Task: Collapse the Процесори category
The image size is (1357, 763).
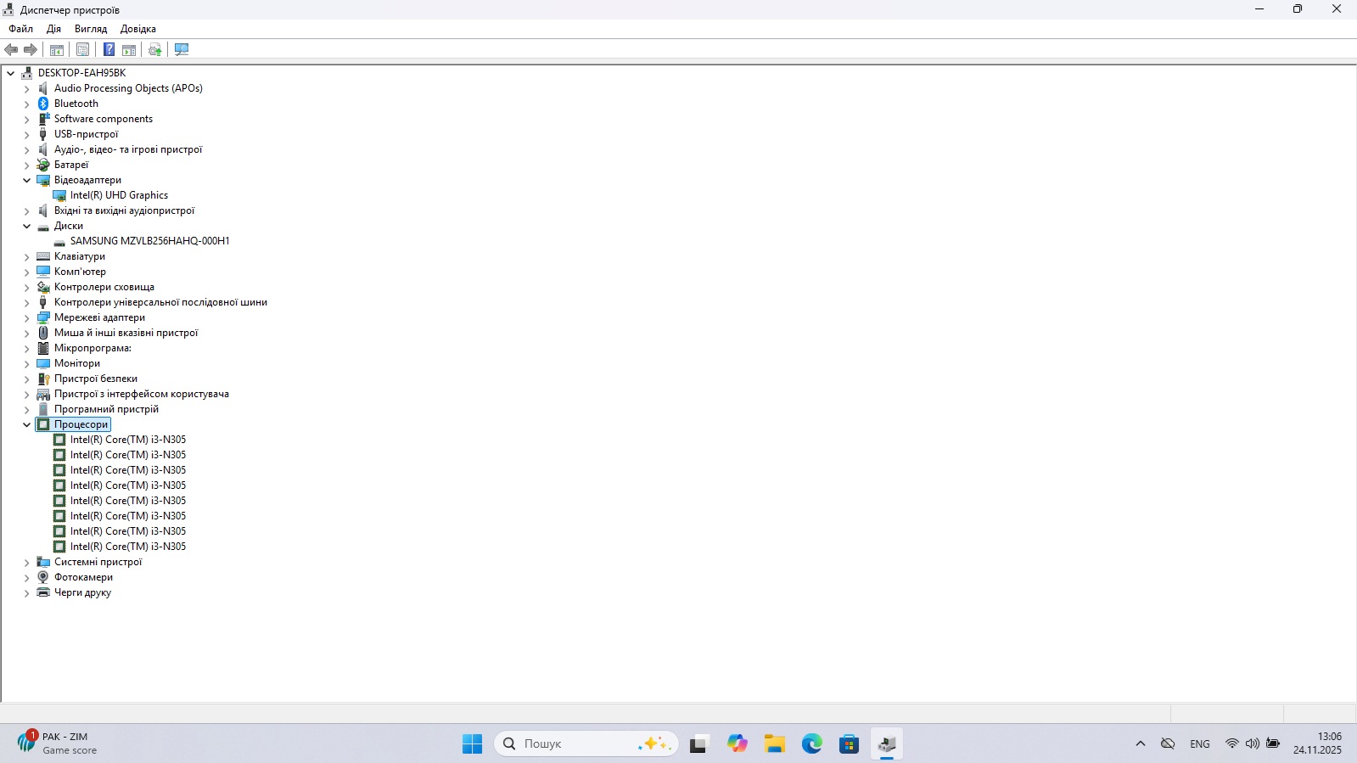Action: 26,424
